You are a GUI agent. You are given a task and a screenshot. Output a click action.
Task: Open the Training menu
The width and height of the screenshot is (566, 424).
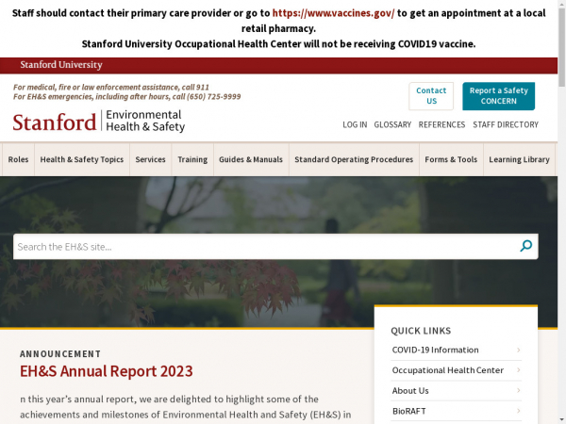pyautogui.click(x=192, y=159)
